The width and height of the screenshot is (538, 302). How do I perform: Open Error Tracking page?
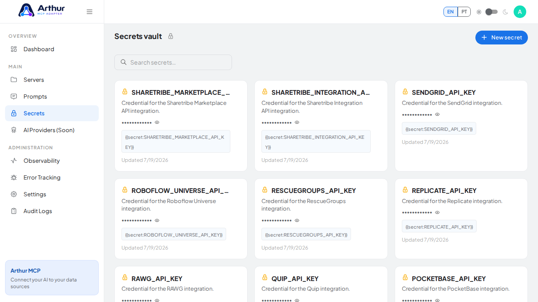(x=52, y=177)
